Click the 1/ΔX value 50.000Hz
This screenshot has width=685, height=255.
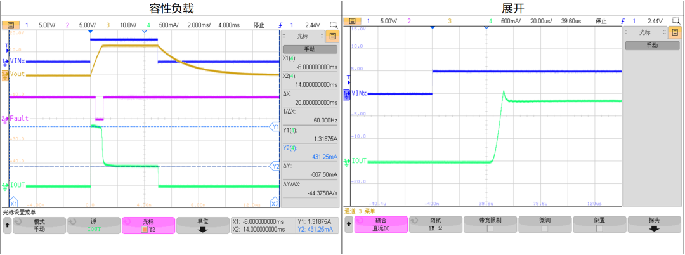(325, 120)
